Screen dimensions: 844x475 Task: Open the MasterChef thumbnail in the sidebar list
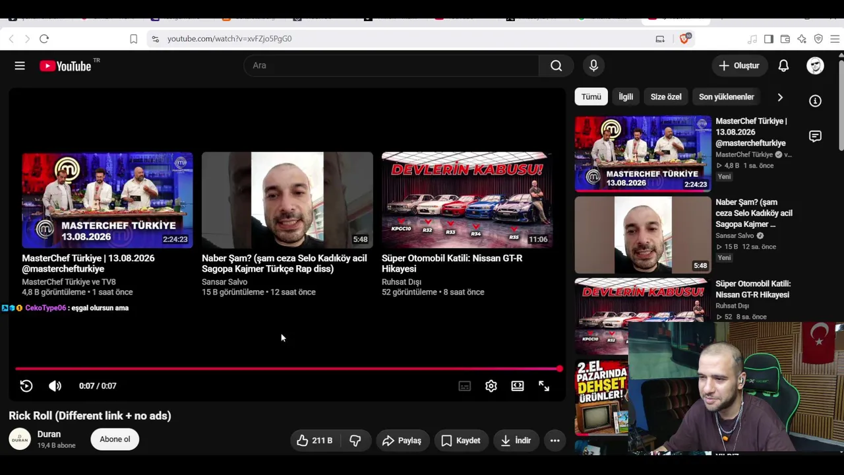pyautogui.click(x=643, y=154)
